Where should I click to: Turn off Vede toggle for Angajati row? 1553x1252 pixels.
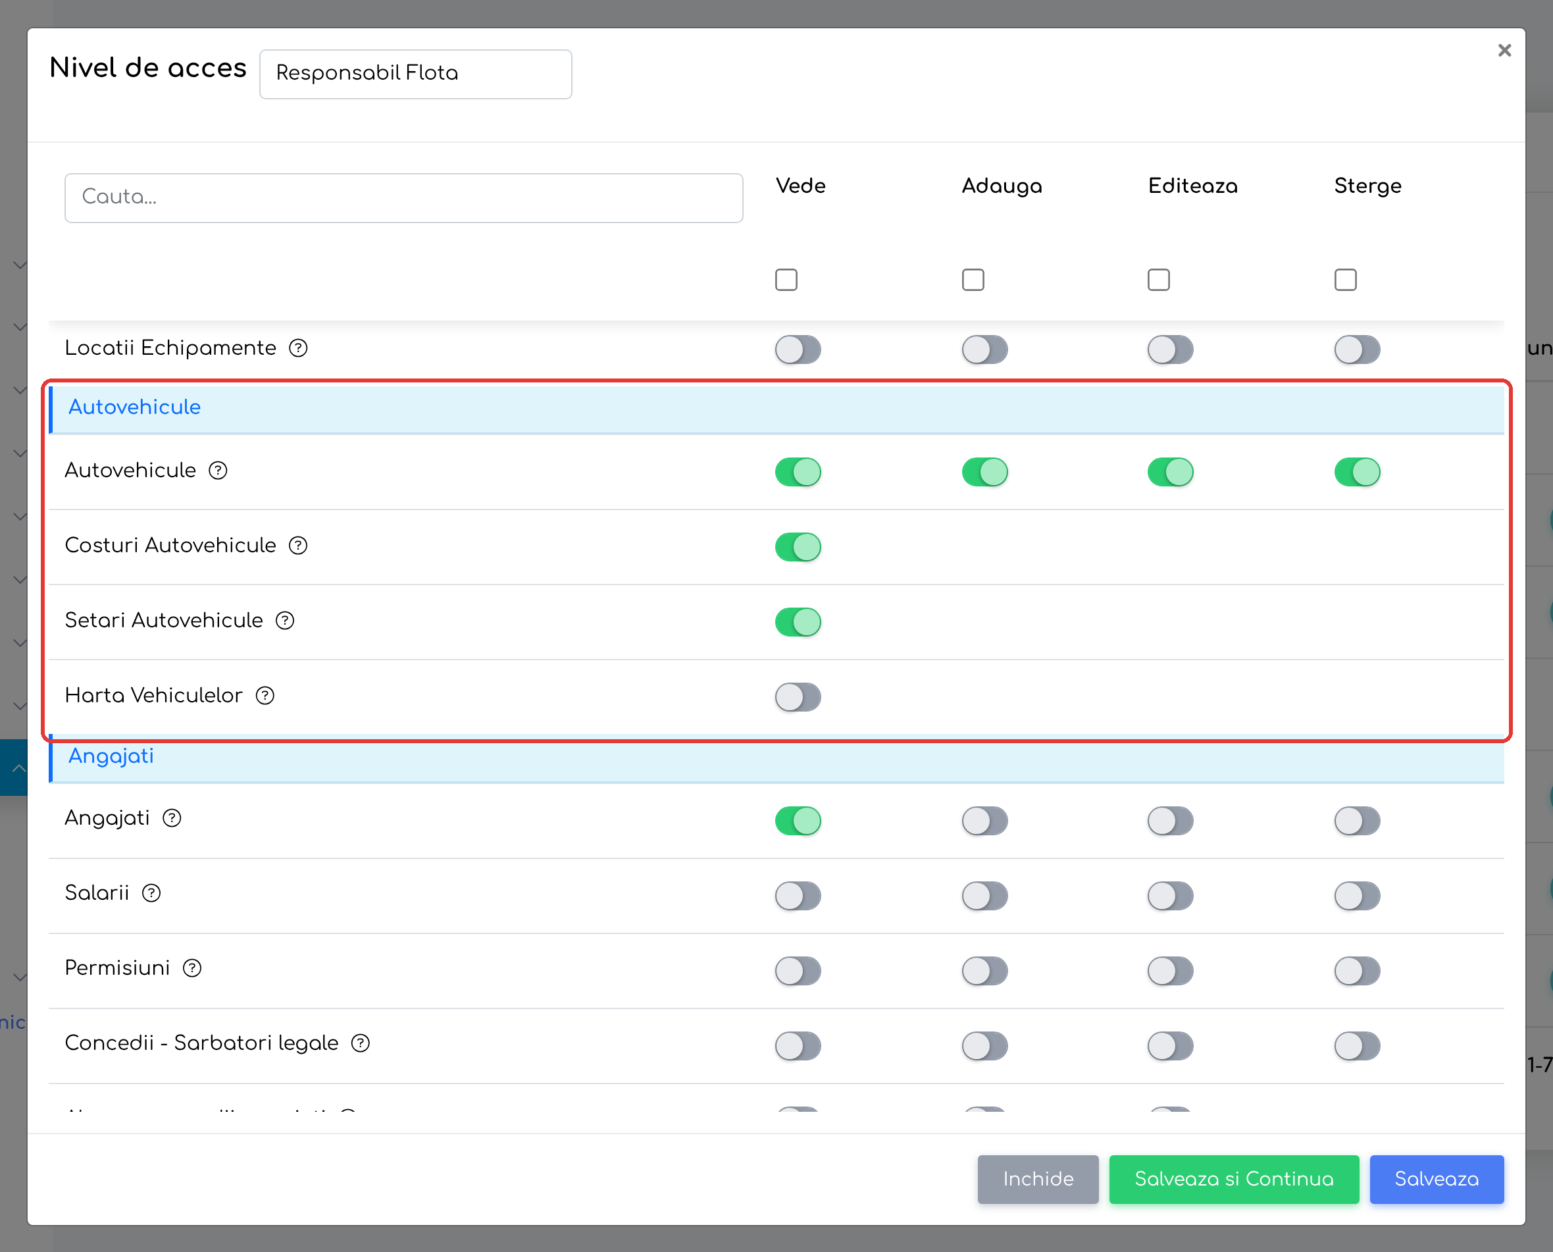tap(798, 822)
